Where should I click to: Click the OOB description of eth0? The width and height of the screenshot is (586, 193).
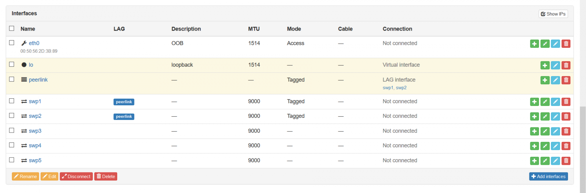pos(177,43)
